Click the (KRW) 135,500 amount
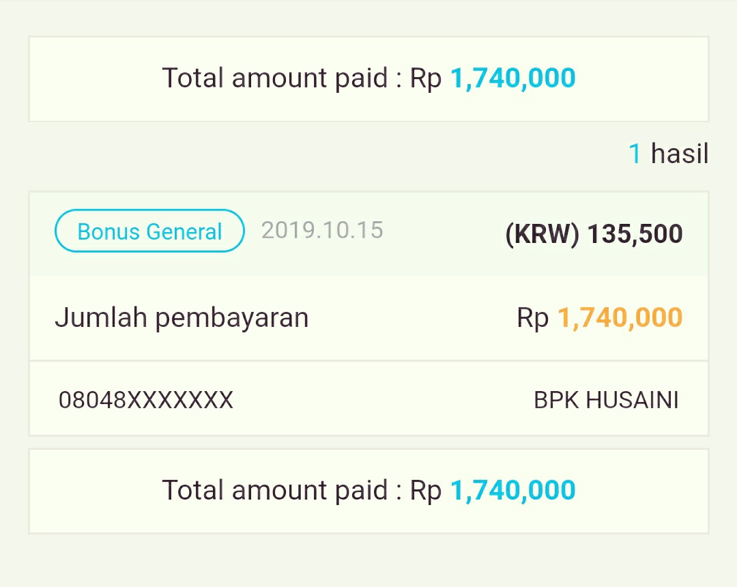Image resolution: width=737 pixels, height=587 pixels. (x=594, y=234)
